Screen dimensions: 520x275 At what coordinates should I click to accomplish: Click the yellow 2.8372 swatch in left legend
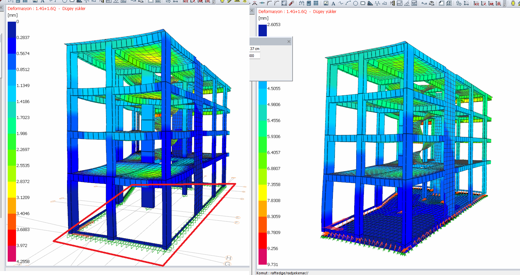coord(12,189)
